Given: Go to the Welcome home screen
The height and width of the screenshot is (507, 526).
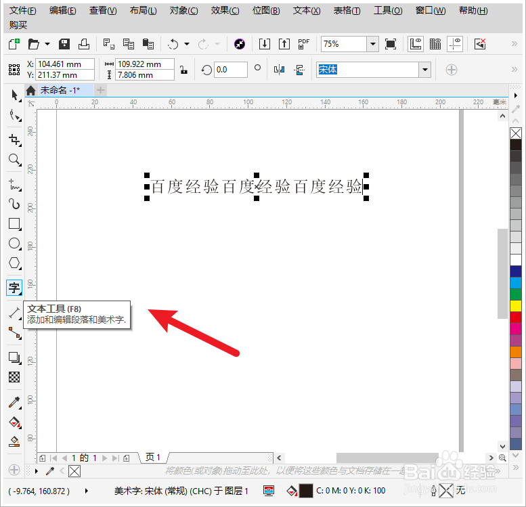Looking at the screenshot, I should pos(31,90).
